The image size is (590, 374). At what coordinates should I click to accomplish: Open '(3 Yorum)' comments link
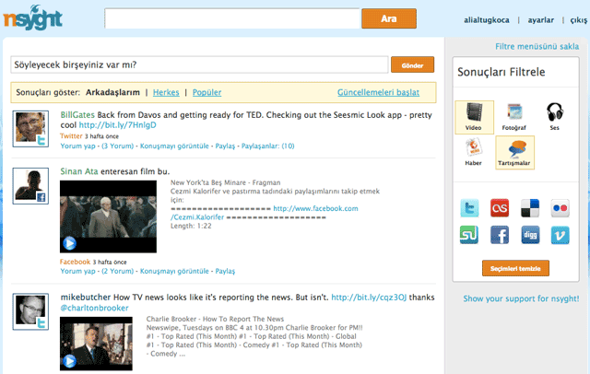pyautogui.click(x=117, y=146)
